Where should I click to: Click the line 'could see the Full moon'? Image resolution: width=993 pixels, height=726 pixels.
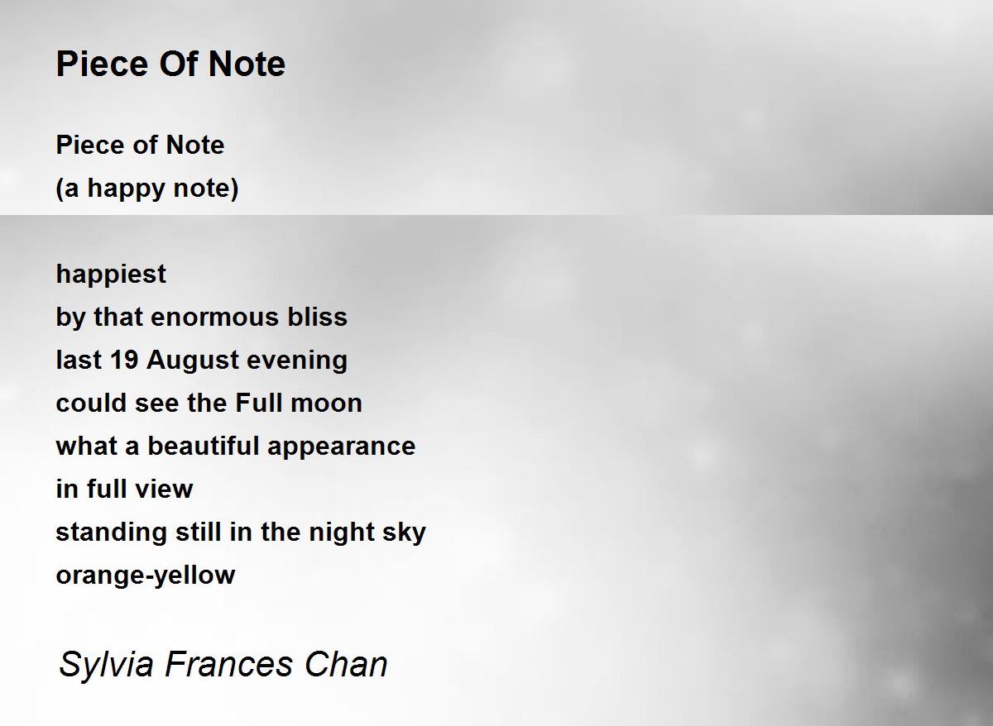coord(209,403)
